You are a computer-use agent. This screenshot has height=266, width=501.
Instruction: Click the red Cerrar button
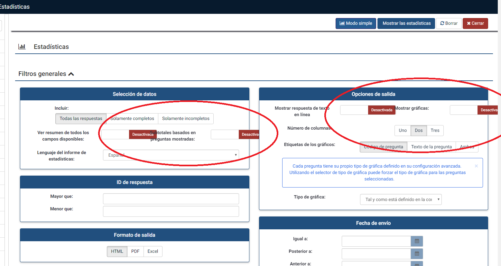475,23
